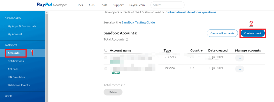This screenshot has width=274, height=102.
Task: Click the MOCK section heading
Action: 8,96
